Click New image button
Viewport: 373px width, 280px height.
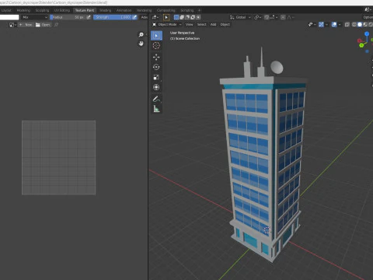pyautogui.click(x=26, y=25)
